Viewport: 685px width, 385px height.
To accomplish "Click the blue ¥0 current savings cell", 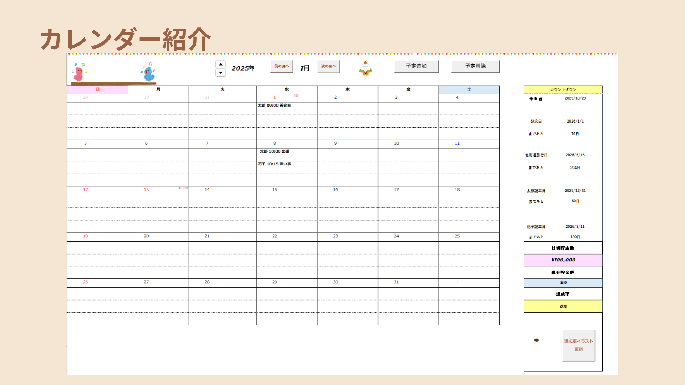I will pyautogui.click(x=563, y=283).
